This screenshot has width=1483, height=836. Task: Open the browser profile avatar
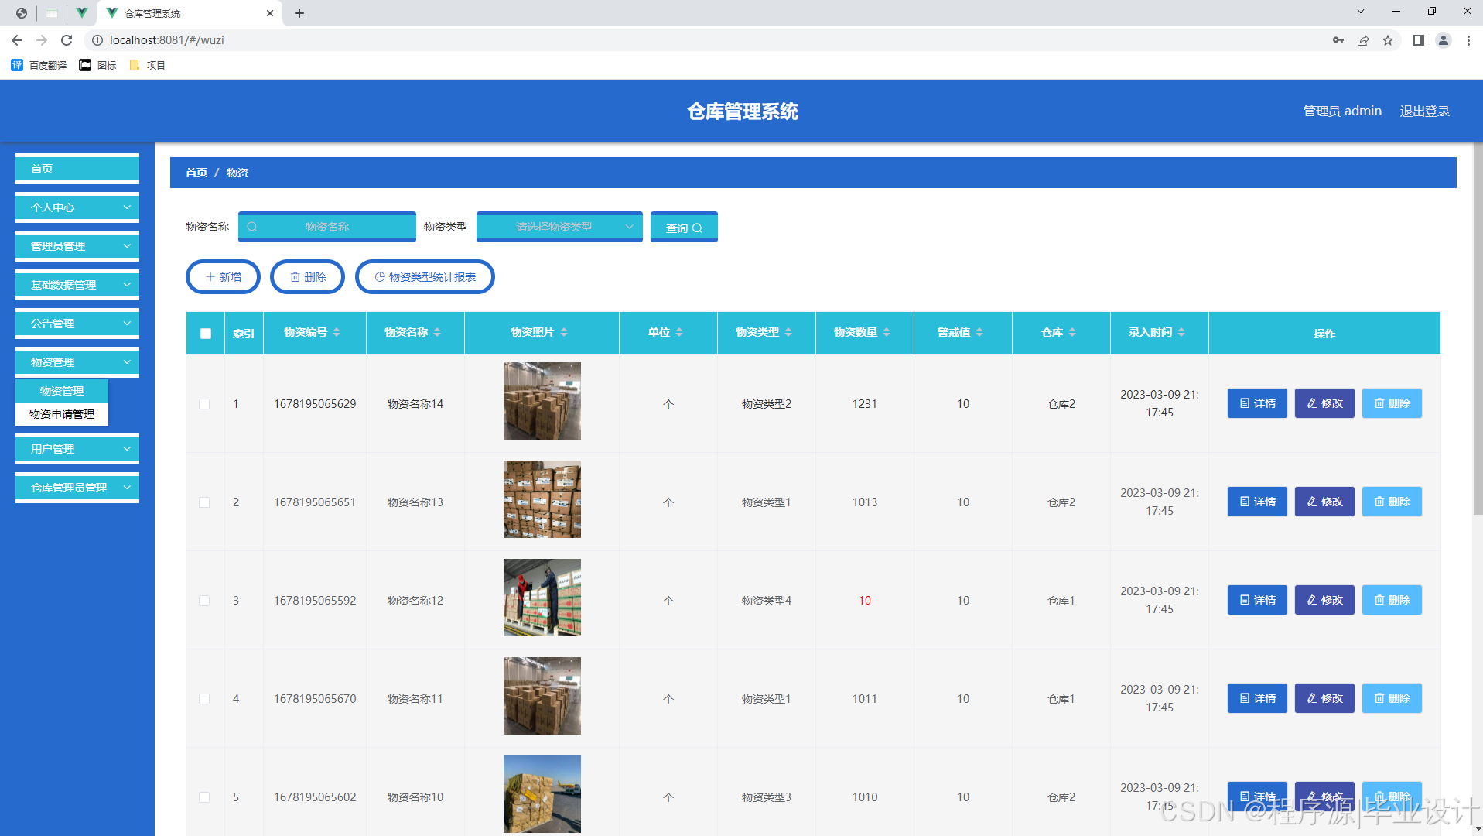1444,40
